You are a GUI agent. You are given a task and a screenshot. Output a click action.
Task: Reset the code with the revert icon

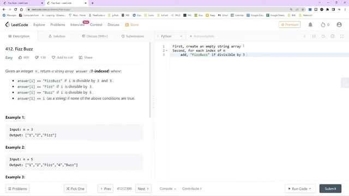point(323,36)
